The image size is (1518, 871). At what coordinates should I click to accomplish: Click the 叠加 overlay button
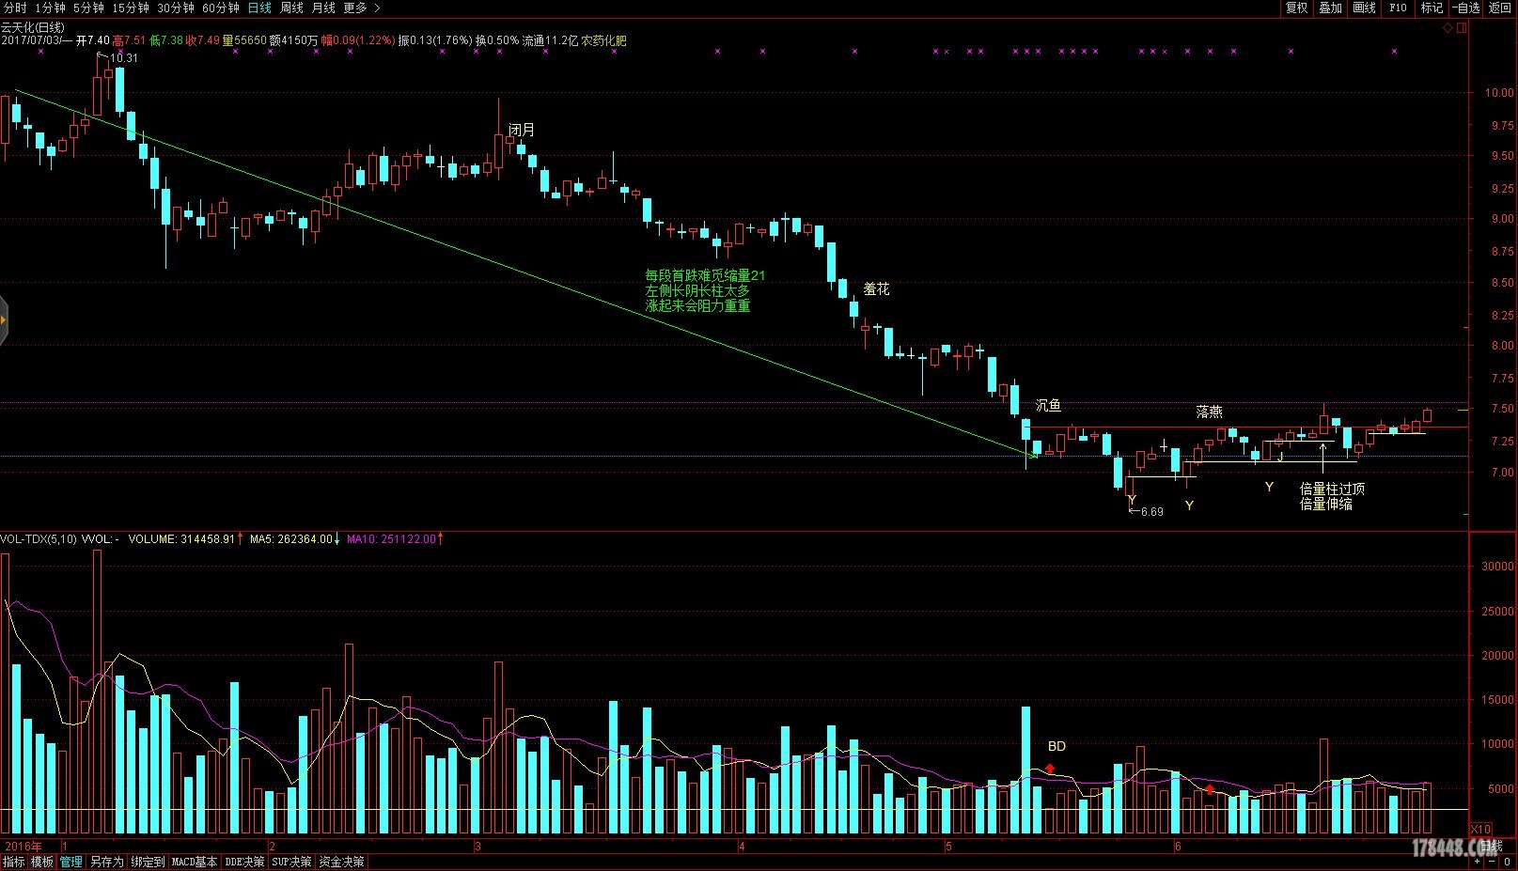point(1330,8)
